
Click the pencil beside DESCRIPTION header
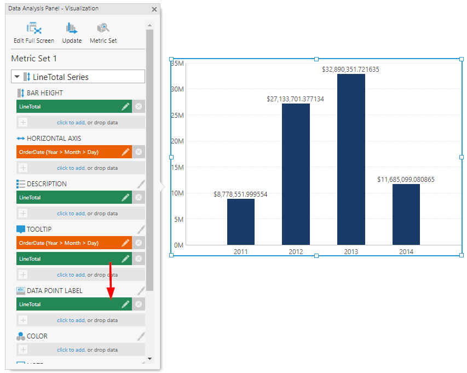(141, 183)
